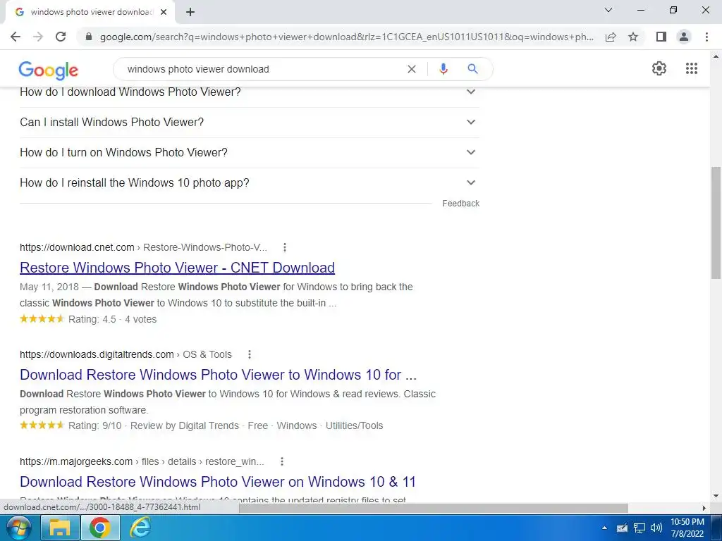The width and height of the screenshot is (722, 541).
Task: Share this page icon in address bar
Action: click(x=611, y=37)
